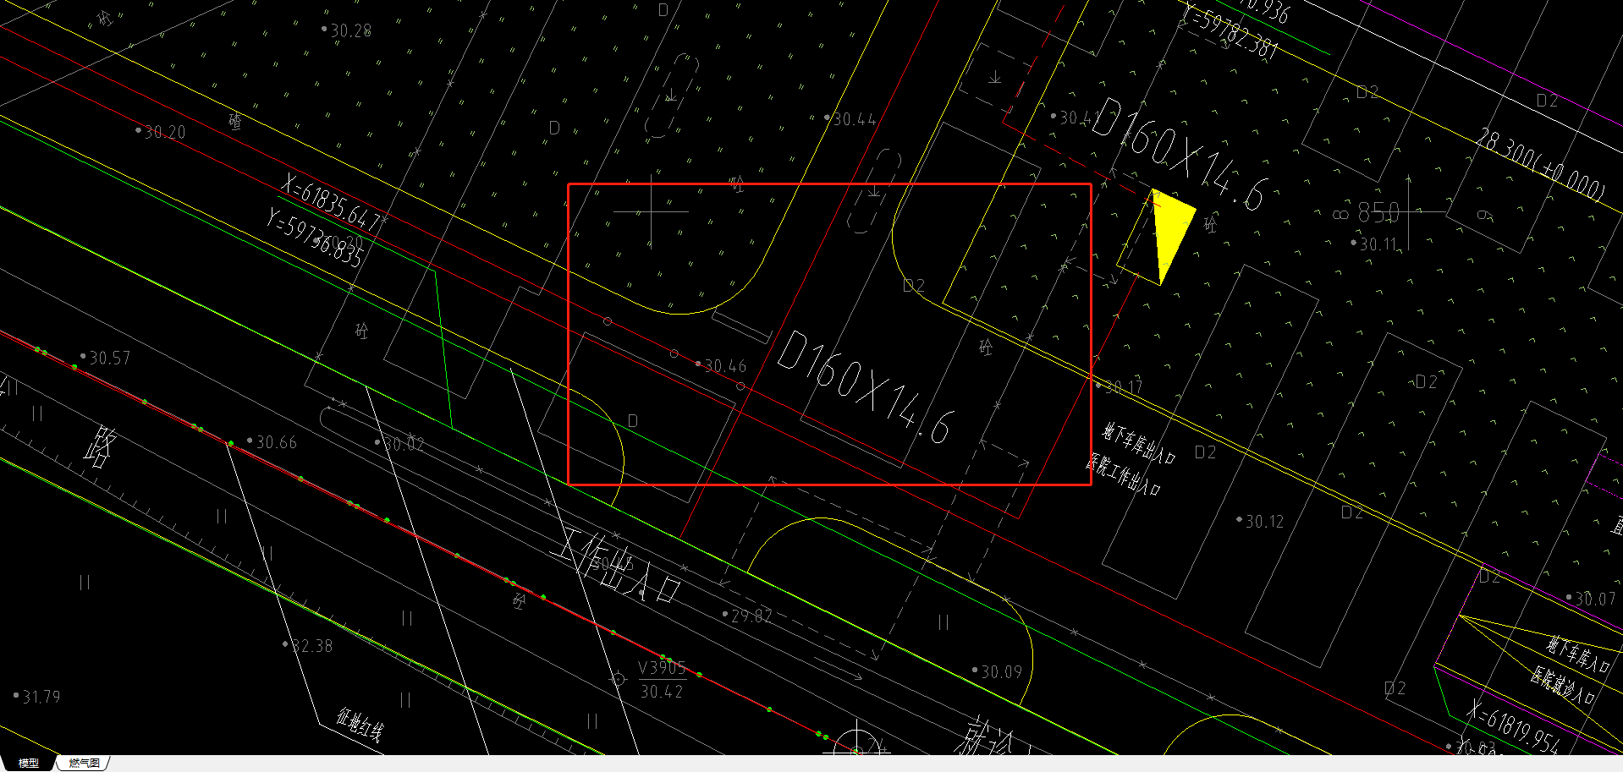Select the D160X14.6 label inside the red box
Image resolution: width=1623 pixels, height=772 pixels.
(866, 387)
